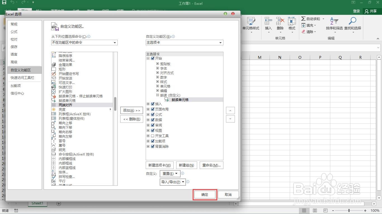Select the 略向上移 command icon

pyautogui.click(x=54, y=123)
